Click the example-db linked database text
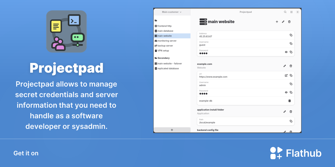 206,101
